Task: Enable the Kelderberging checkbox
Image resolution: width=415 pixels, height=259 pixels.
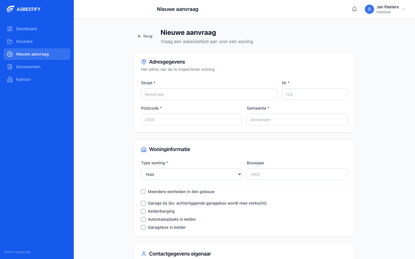Action: [143, 211]
